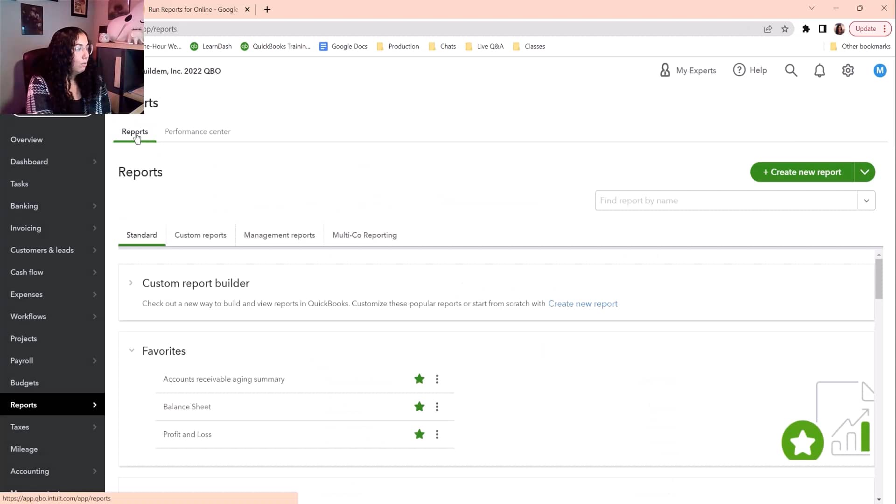Click the Find report by name field
Viewport: 896px width, 504px height.
(726, 201)
